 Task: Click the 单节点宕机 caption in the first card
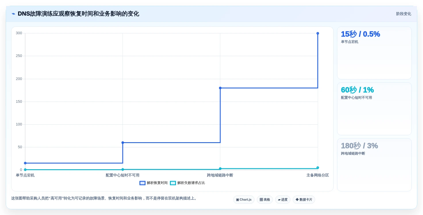pyautogui.click(x=350, y=42)
